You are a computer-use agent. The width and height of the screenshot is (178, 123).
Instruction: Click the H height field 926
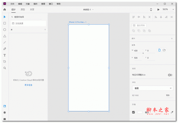138,58
